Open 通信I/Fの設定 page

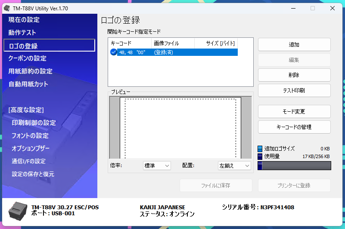pyautogui.click(x=28, y=162)
